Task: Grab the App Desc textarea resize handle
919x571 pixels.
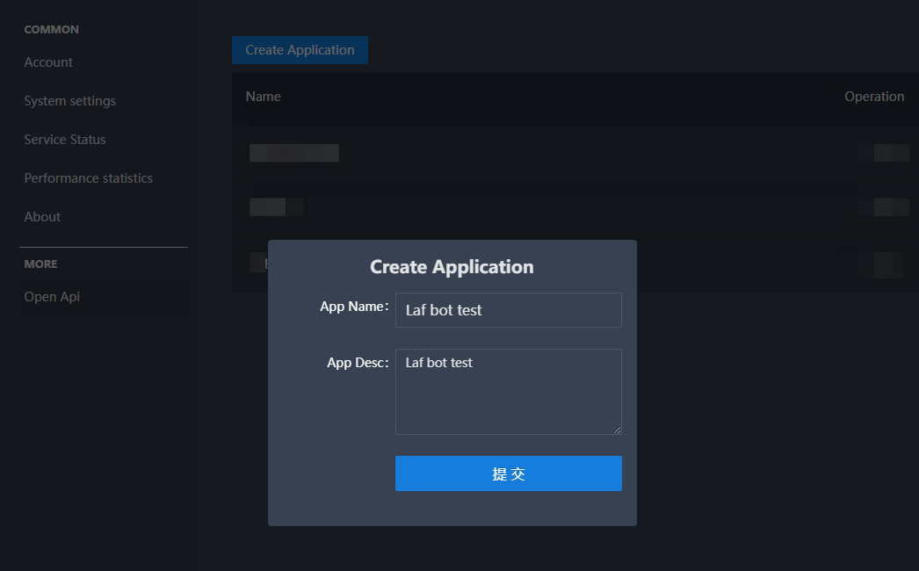Action: coord(617,430)
